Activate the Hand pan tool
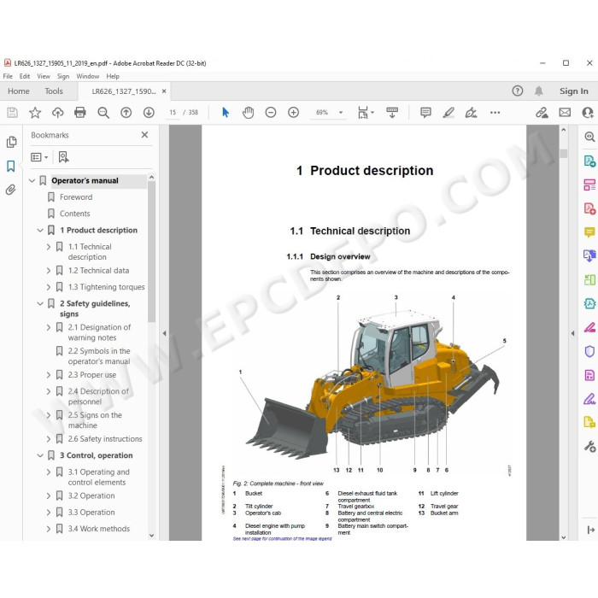The height and width of the screenshot is (598, 598). point(249,113)
